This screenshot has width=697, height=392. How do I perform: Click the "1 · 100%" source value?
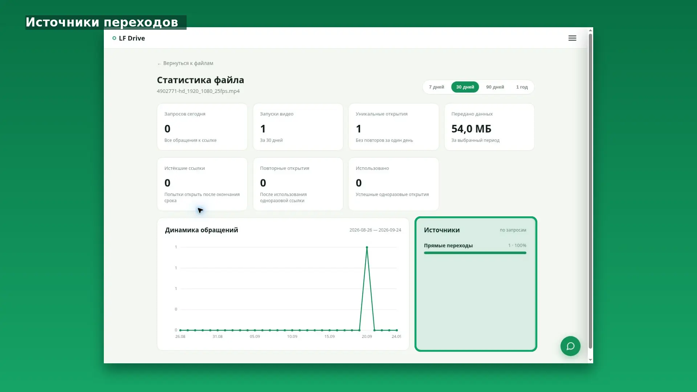517,246
